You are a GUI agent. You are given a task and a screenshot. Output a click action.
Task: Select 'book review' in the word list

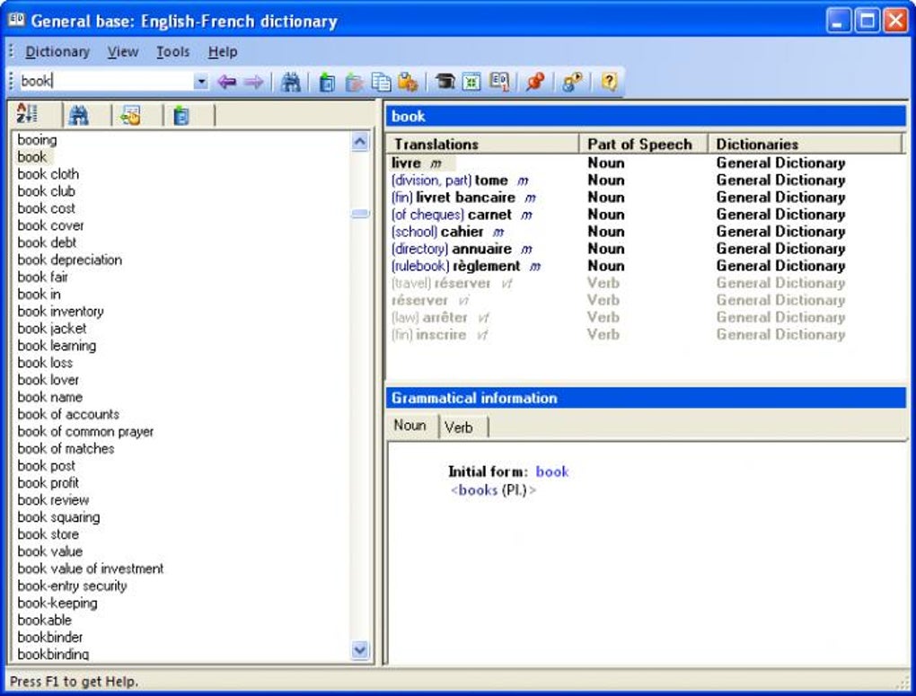[x=53, y=500]
